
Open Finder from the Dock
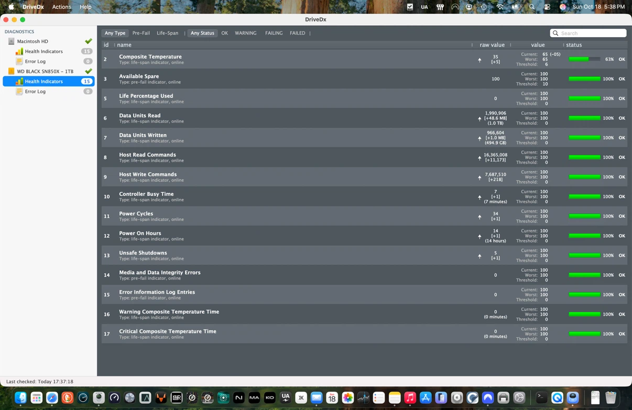21,398
